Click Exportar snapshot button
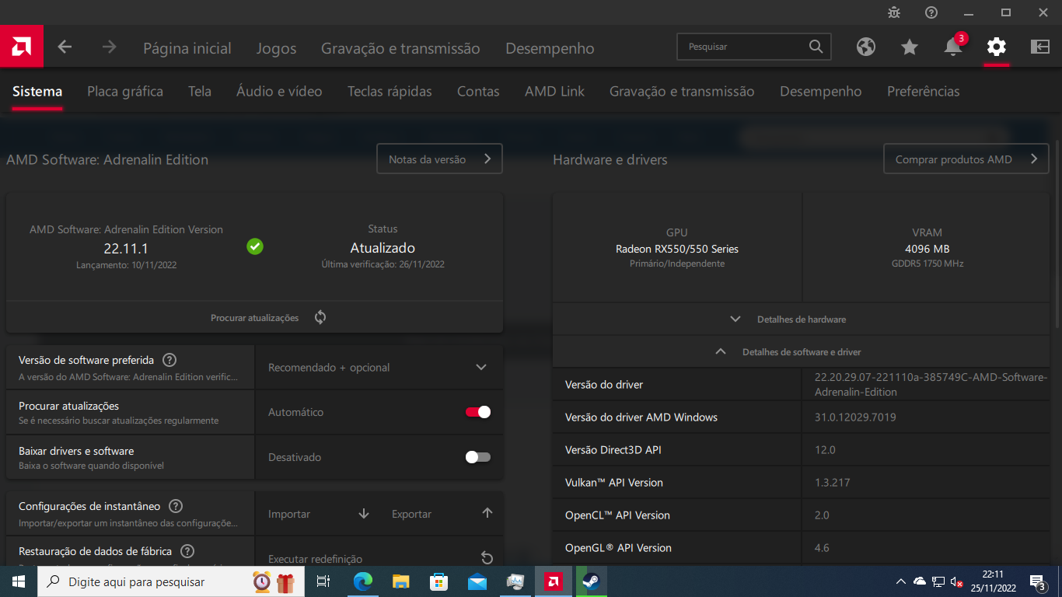Viewport: 1062px width, 597px height. coord(441,513)
